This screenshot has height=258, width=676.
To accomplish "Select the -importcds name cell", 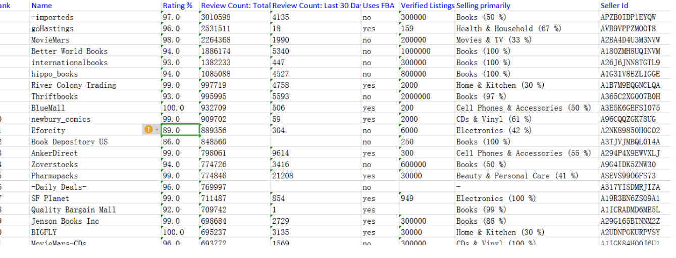I will point(53,17).
